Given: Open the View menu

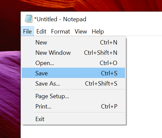Looking at the screenshot, I should [81, 32].
